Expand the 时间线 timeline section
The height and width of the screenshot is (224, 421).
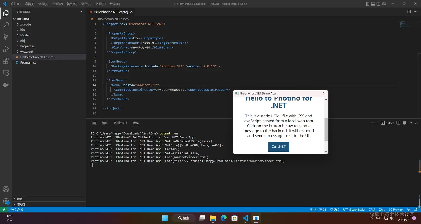(49, 204)
